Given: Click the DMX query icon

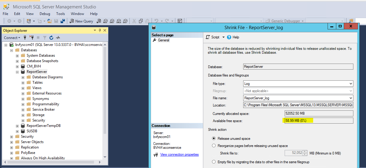Looking at the screenshot, I should coord(112,21).
